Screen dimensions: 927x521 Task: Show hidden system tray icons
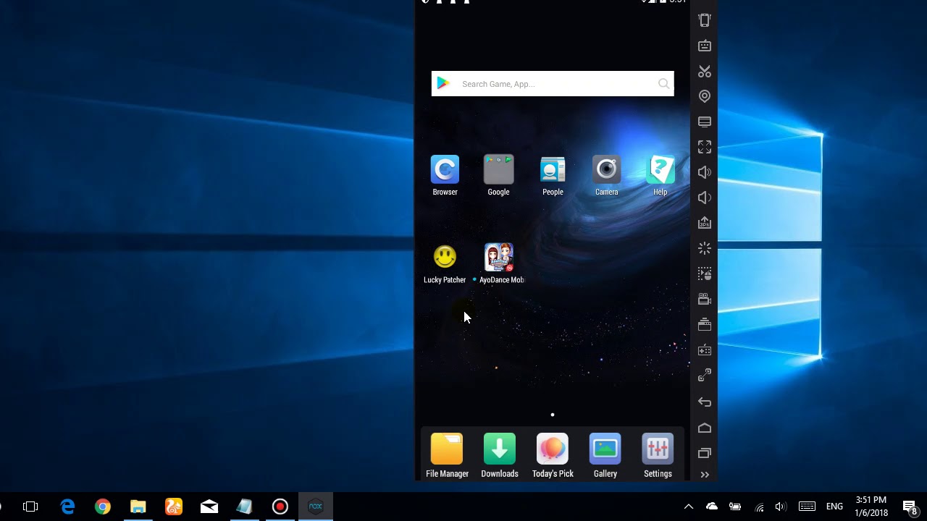[689, 507]
